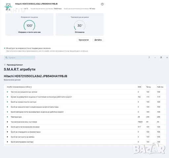Click the S.M.A.R.T. атрибути heading
This screenshot has height=158, width=169.
19,69
